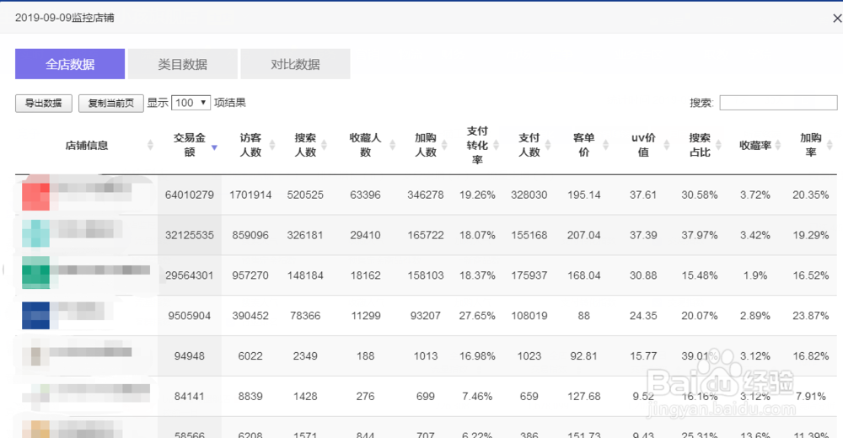Sort by 访客人数 column arrows

[272, 145]
